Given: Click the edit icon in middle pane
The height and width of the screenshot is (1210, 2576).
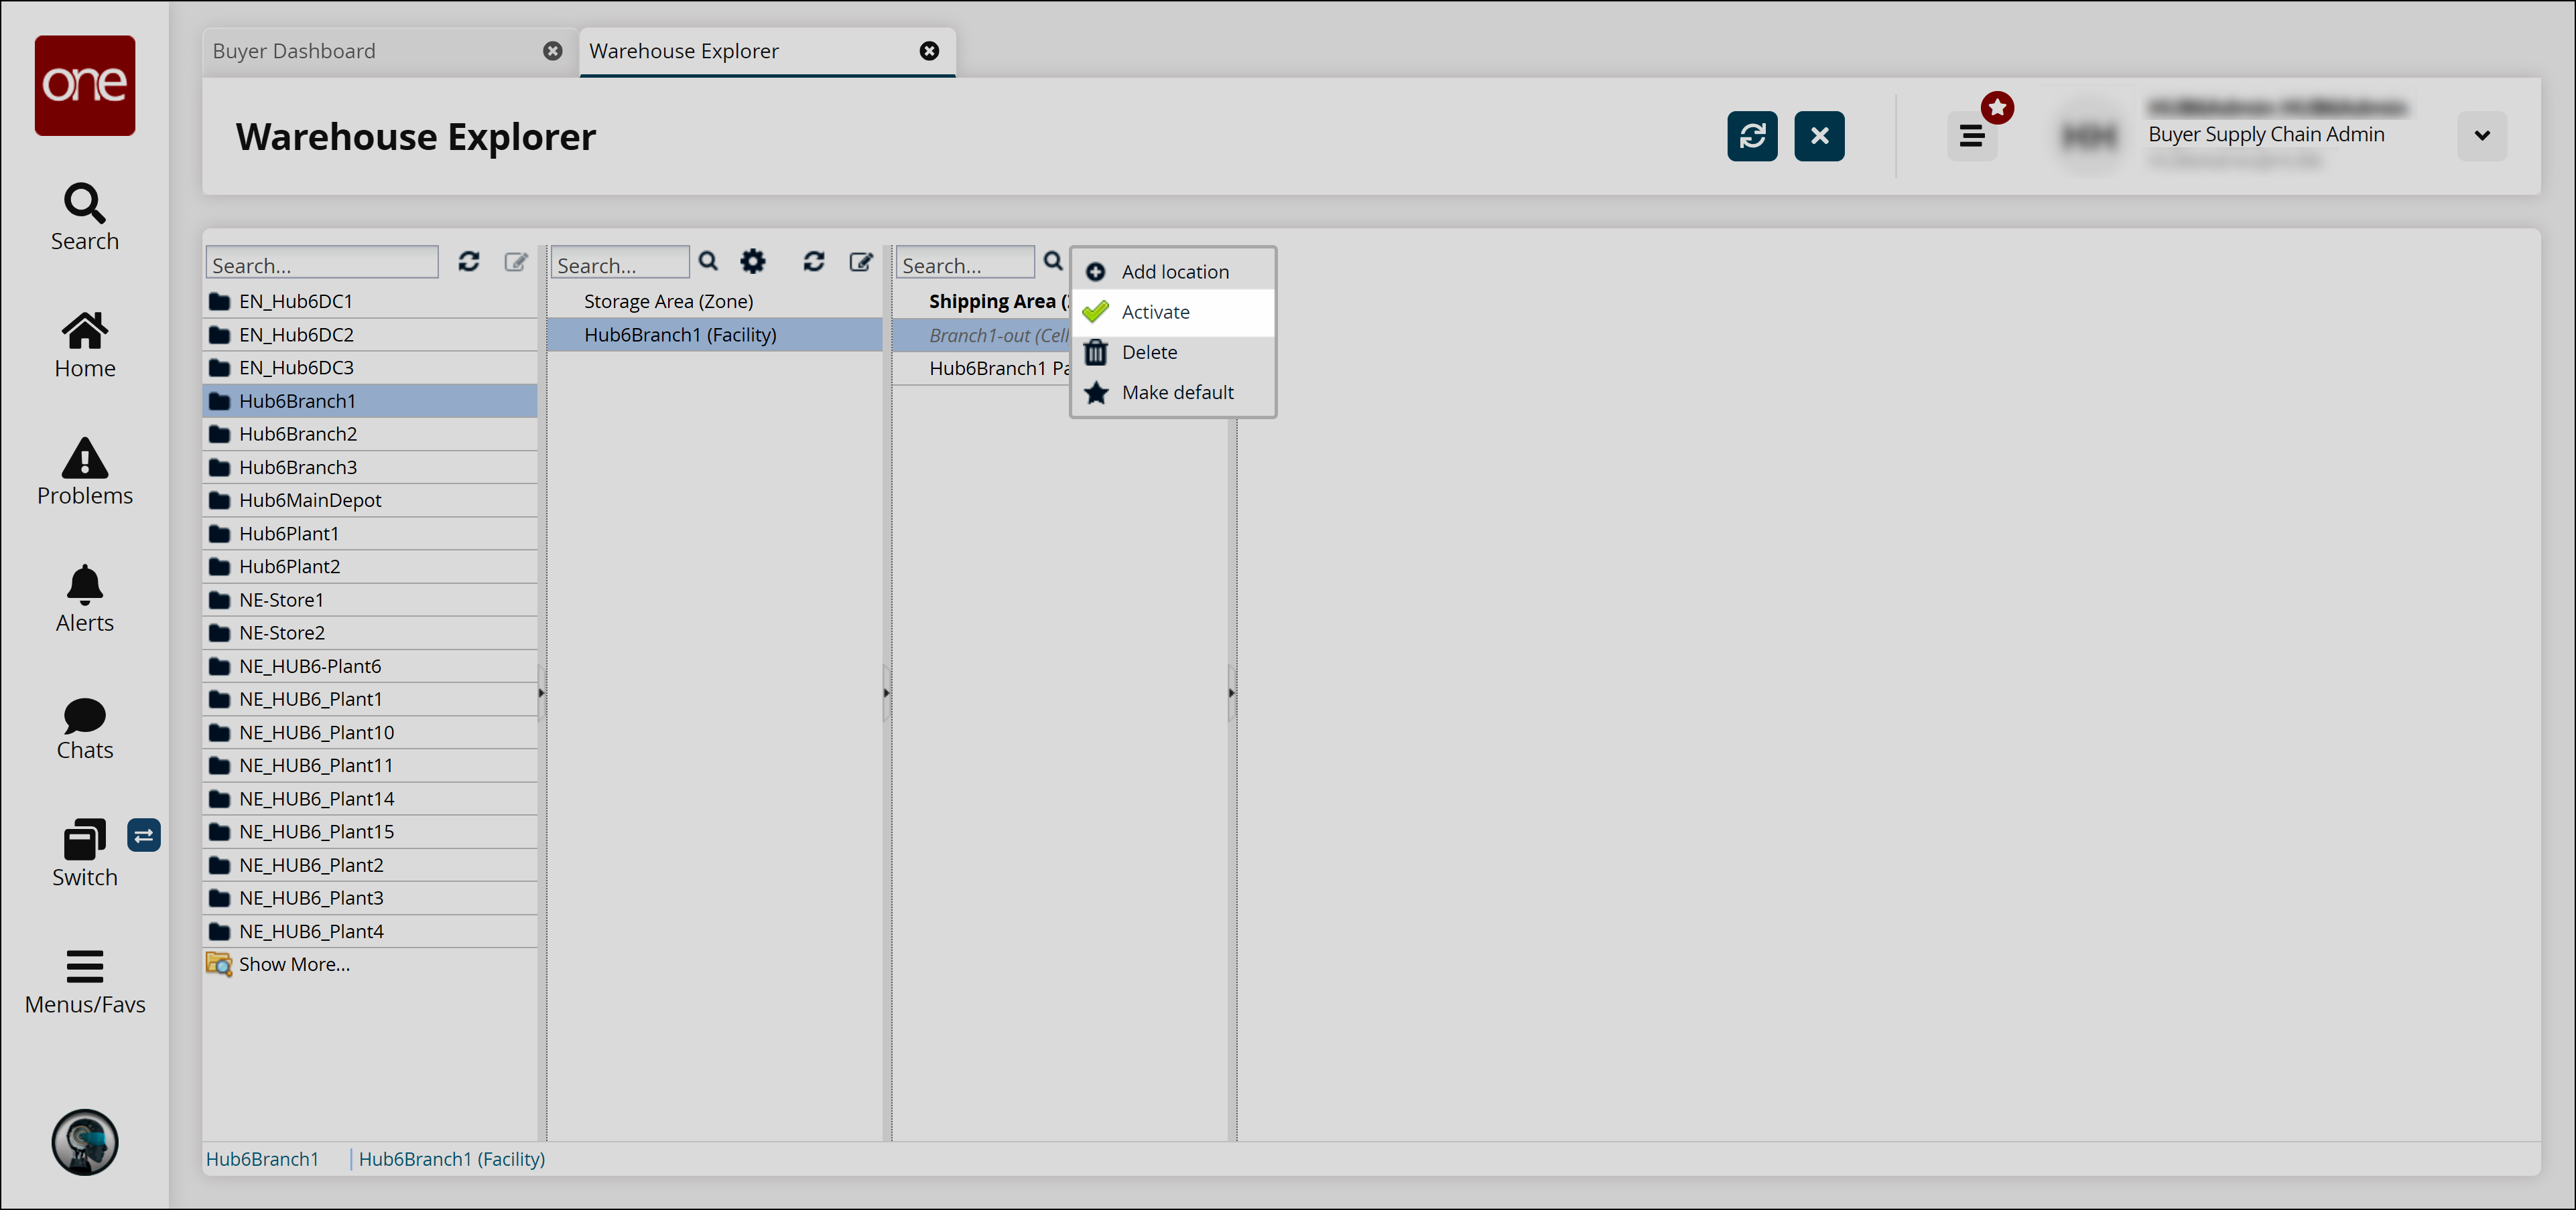Looking at the screenshot, I should 860,262.
